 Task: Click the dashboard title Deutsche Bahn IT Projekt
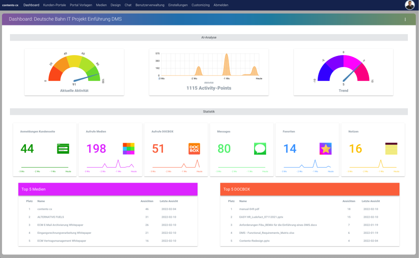(x=65, y=19)
